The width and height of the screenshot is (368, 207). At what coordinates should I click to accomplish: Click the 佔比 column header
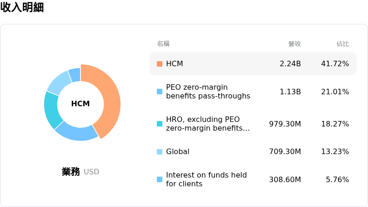tap(343, 44)
